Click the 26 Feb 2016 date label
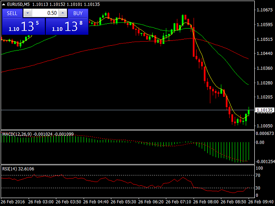 coord(13,202)
